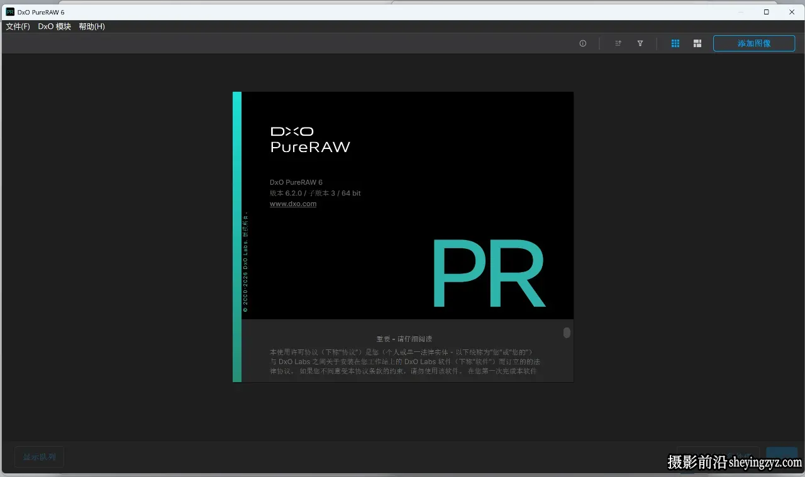
Task: Open the www.dxo.com link
Action: tap(293, 204)
